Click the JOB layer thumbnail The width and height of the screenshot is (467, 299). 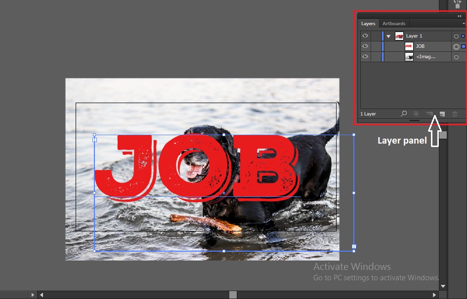pos(408,46)
